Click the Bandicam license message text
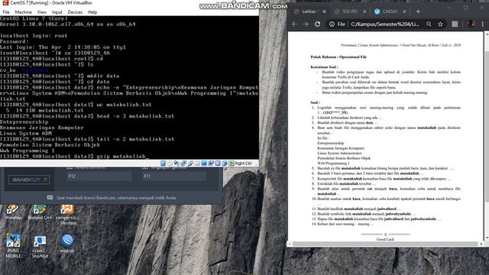Screen dimensions: 489x275 116,198
